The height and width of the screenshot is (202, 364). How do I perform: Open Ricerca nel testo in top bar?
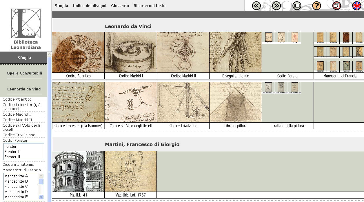click(x=150, y=6)
